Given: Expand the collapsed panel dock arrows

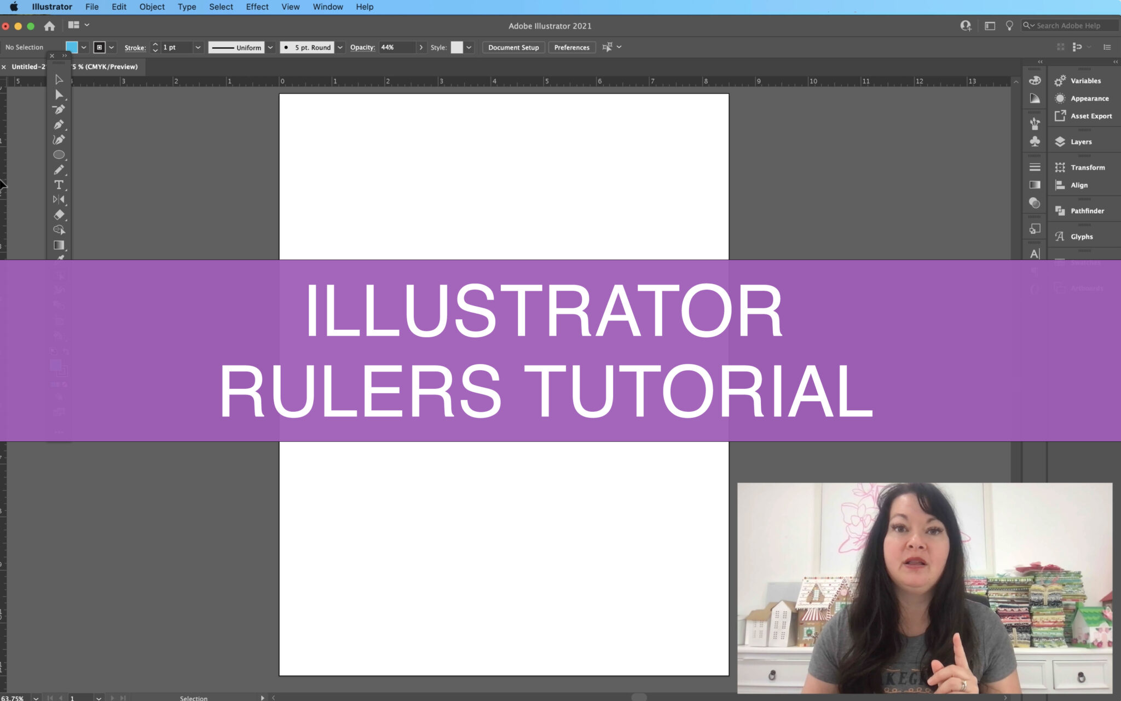Looking at the screenshot, I should [x=1040, y=62].
